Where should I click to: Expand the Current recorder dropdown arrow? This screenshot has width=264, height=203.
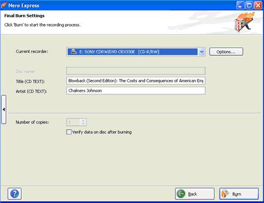tap(201, 52)
